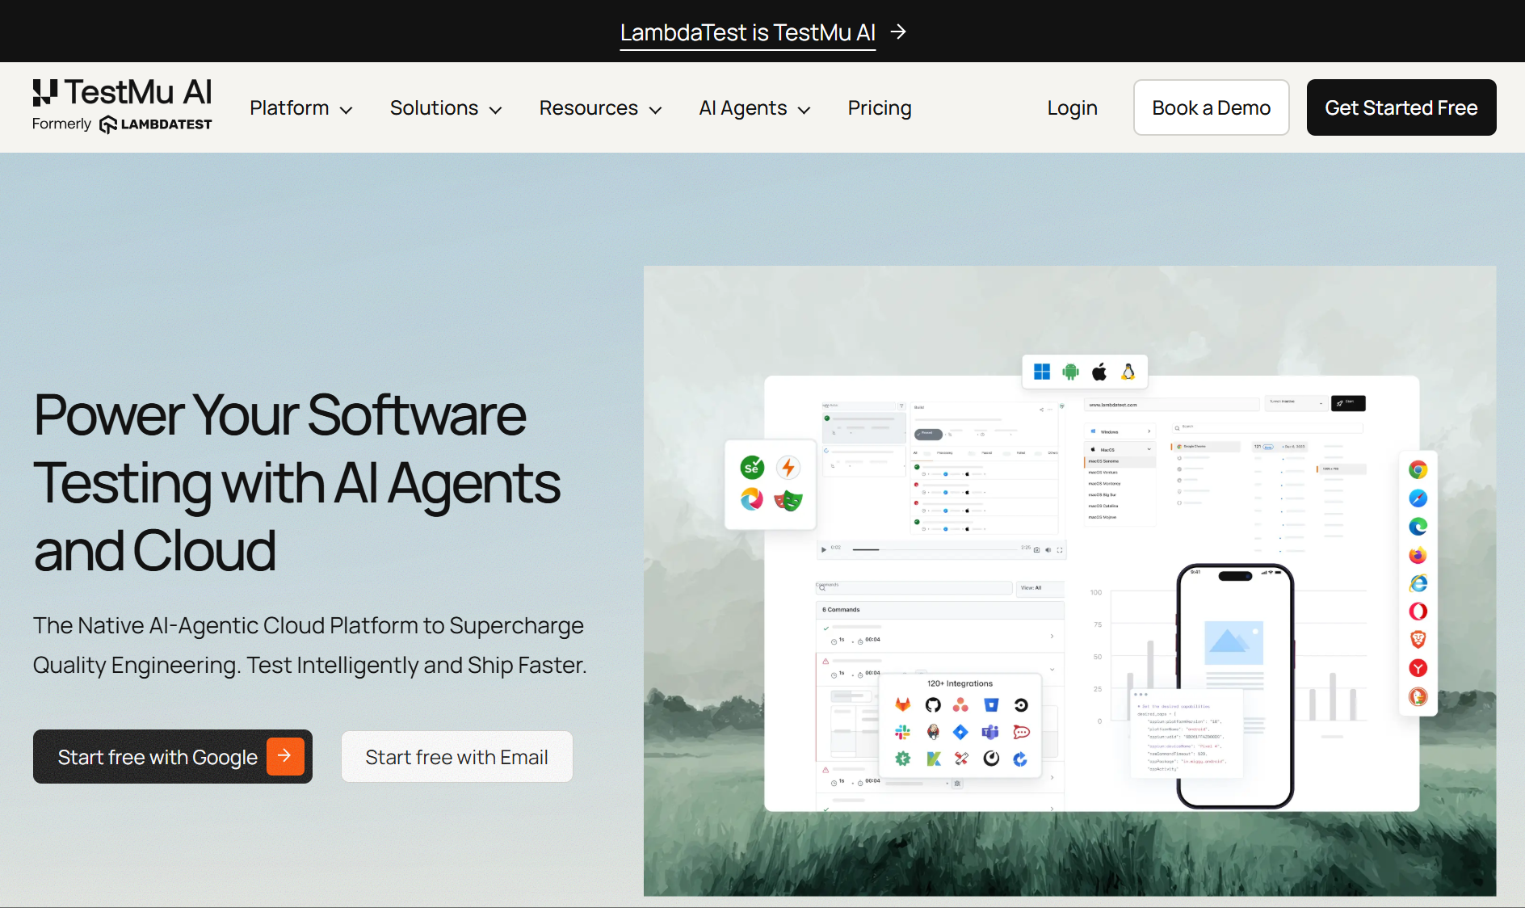Open the Platform dropdown menu
This screenshot has width=1525, height=908.
[x=301, y=108]
